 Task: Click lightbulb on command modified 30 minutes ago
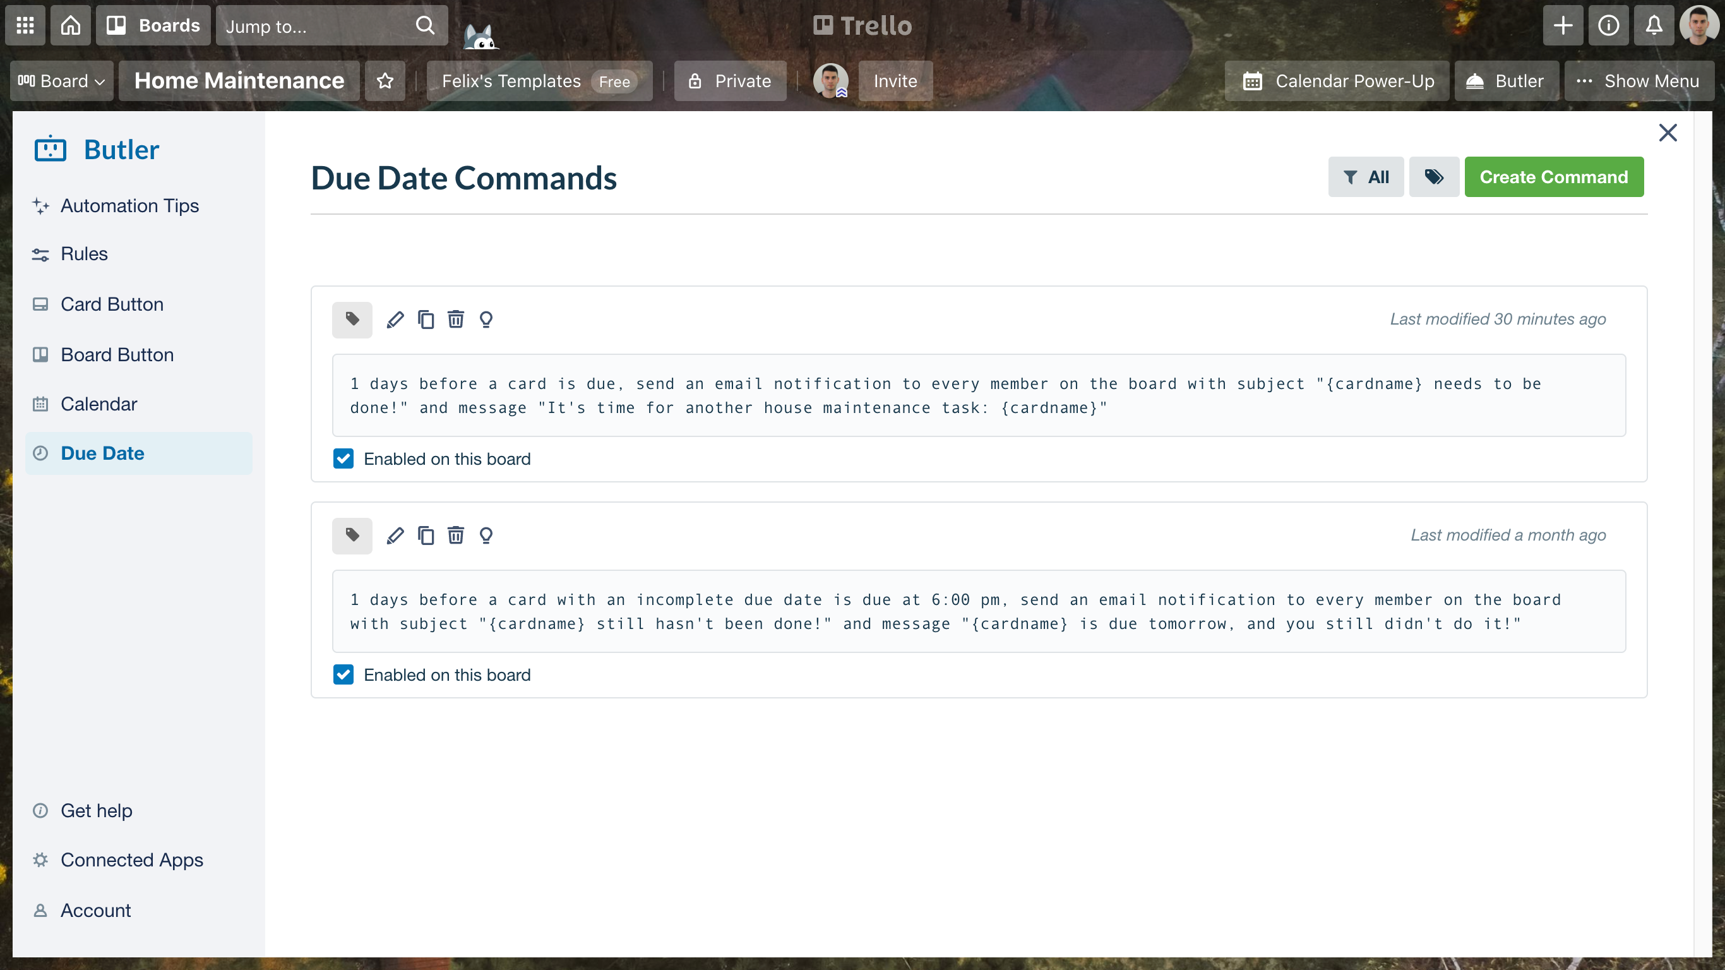[486, 320]
